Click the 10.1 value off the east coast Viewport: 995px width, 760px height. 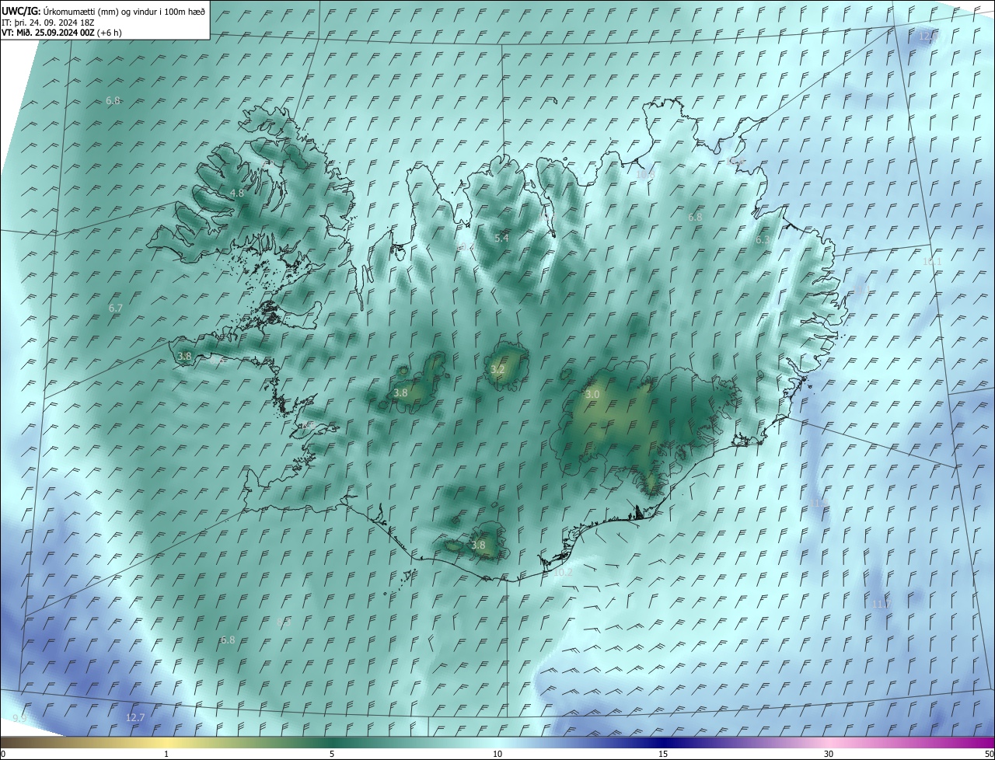point(932,262)
